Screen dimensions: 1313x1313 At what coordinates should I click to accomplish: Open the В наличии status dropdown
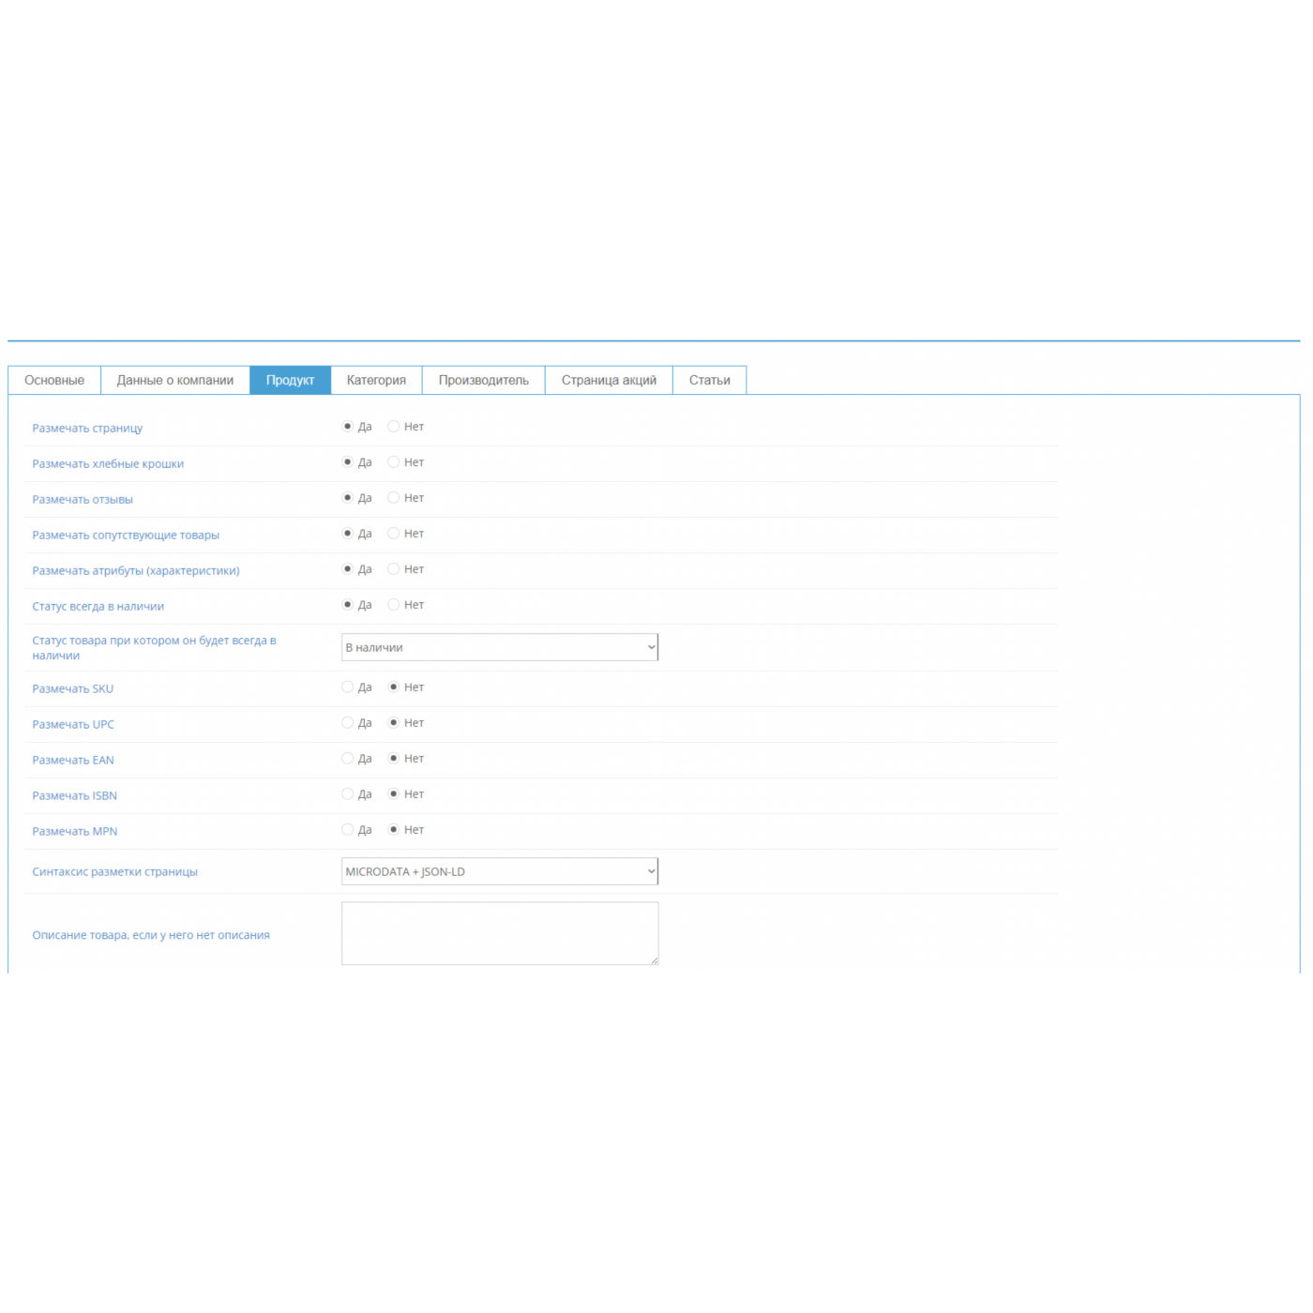(x=500, y=647)
